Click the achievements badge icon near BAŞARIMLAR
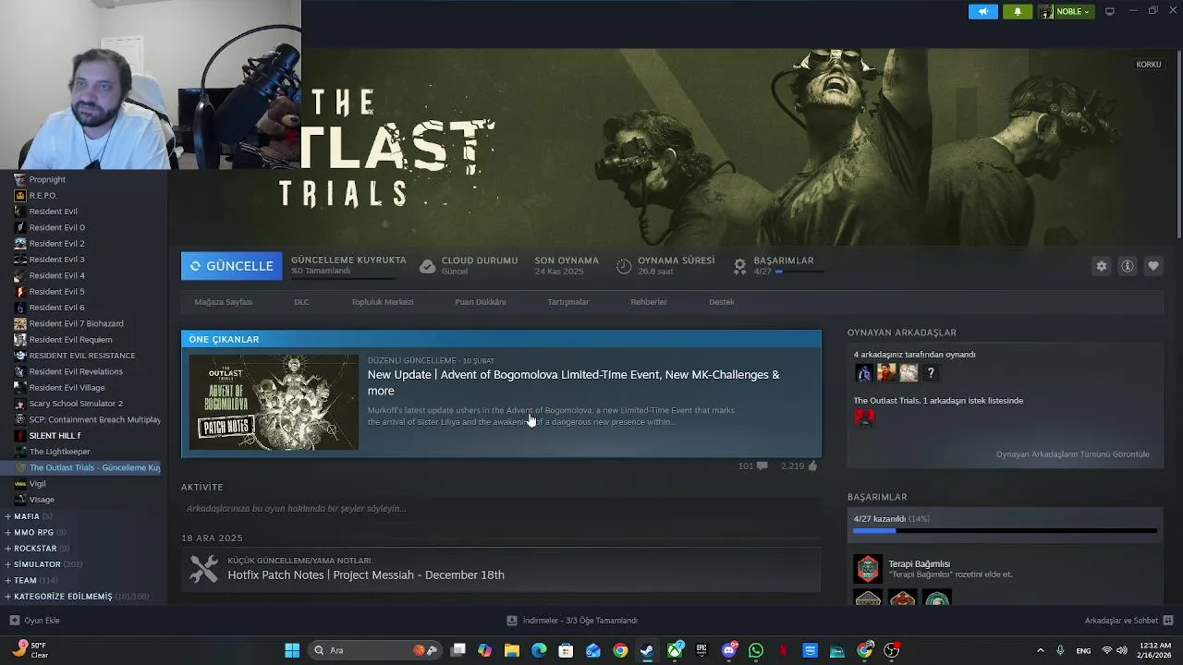Screen dimensions: 1183x665 point(739,266)
